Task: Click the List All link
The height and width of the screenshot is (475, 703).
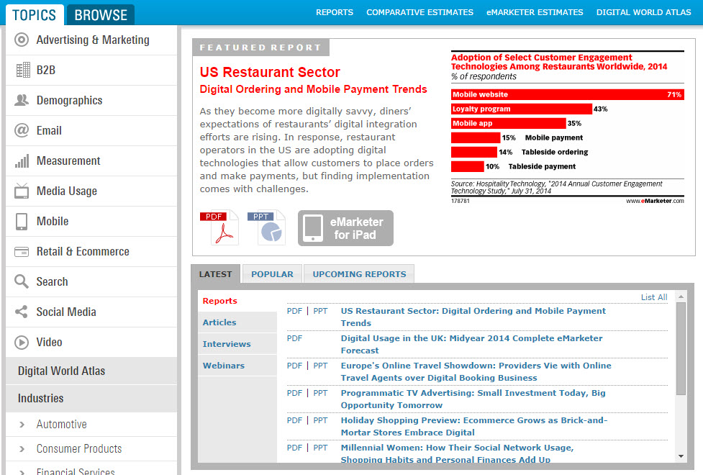Action: click(654, 297)
